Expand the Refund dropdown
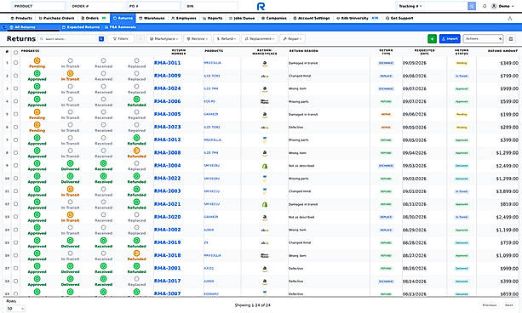 point(227,39)
